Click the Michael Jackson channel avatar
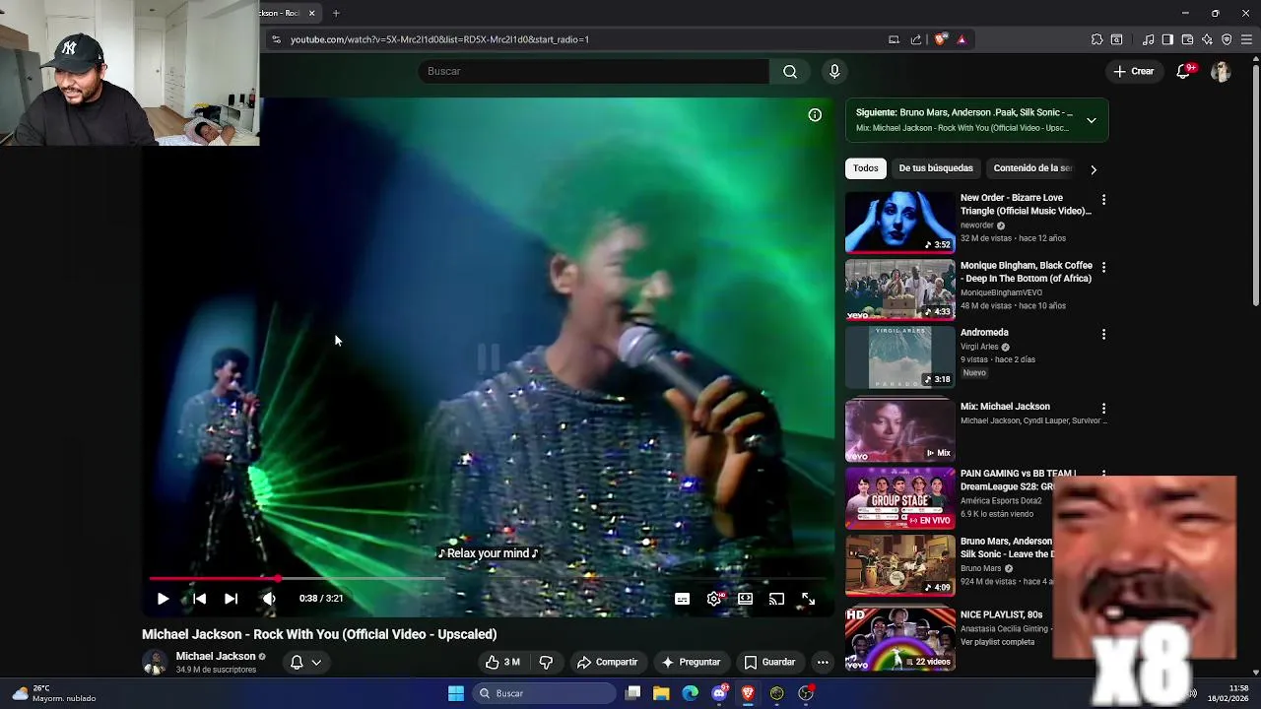Screen dimensions: 1261x709 tap(155, 663)
